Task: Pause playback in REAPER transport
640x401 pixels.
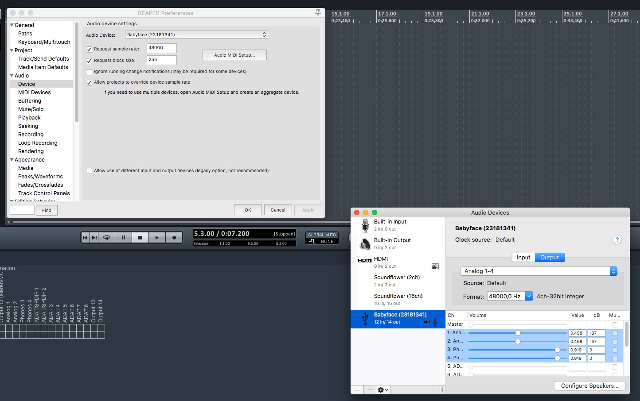Action: (123, 238)
